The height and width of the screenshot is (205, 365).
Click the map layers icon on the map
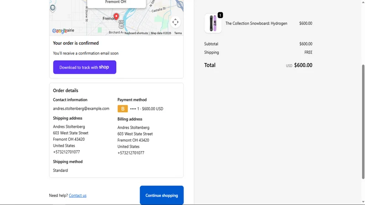click(x=52, y=8)
